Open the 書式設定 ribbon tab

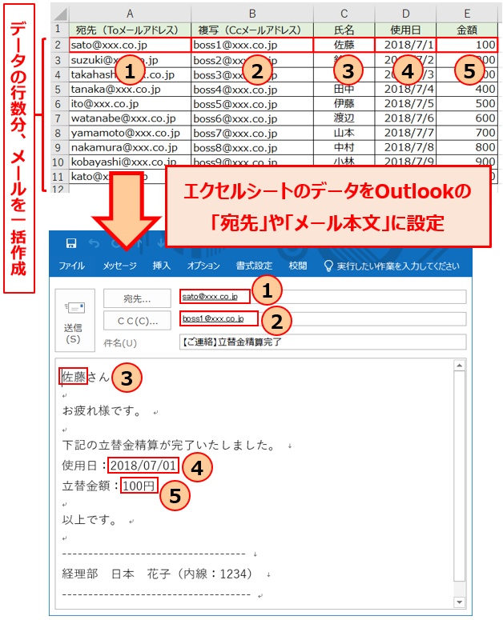(254, 266)
